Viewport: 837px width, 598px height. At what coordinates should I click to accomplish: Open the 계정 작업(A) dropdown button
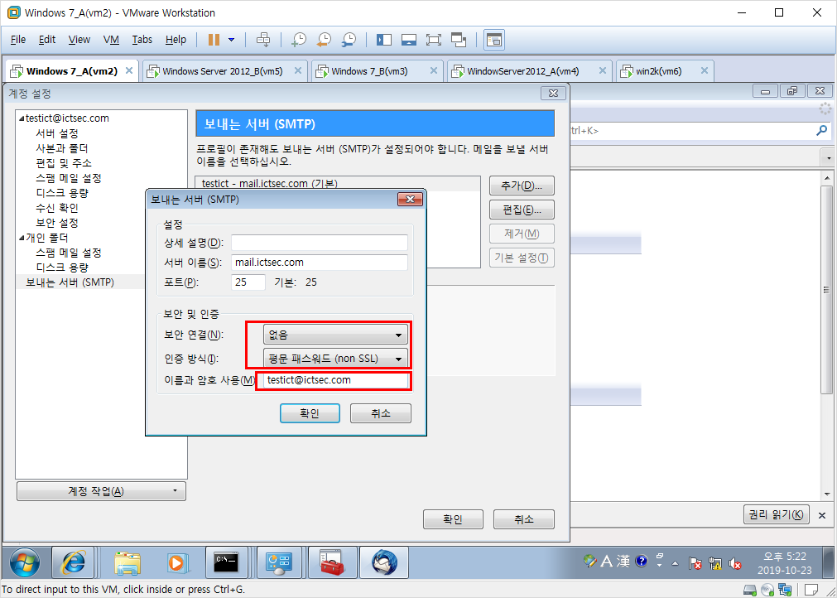(102, 491)
